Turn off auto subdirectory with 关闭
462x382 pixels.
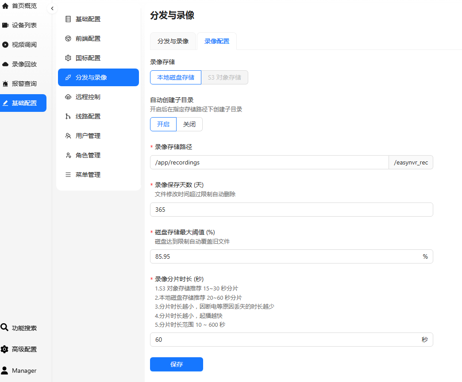(189, 124)
